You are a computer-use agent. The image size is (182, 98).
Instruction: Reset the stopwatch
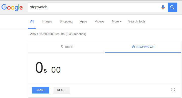(61, 90)
